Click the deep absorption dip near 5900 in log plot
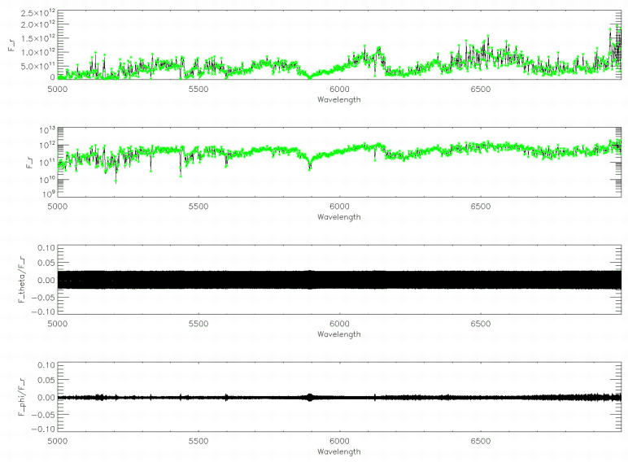 (x=310, y=167)
